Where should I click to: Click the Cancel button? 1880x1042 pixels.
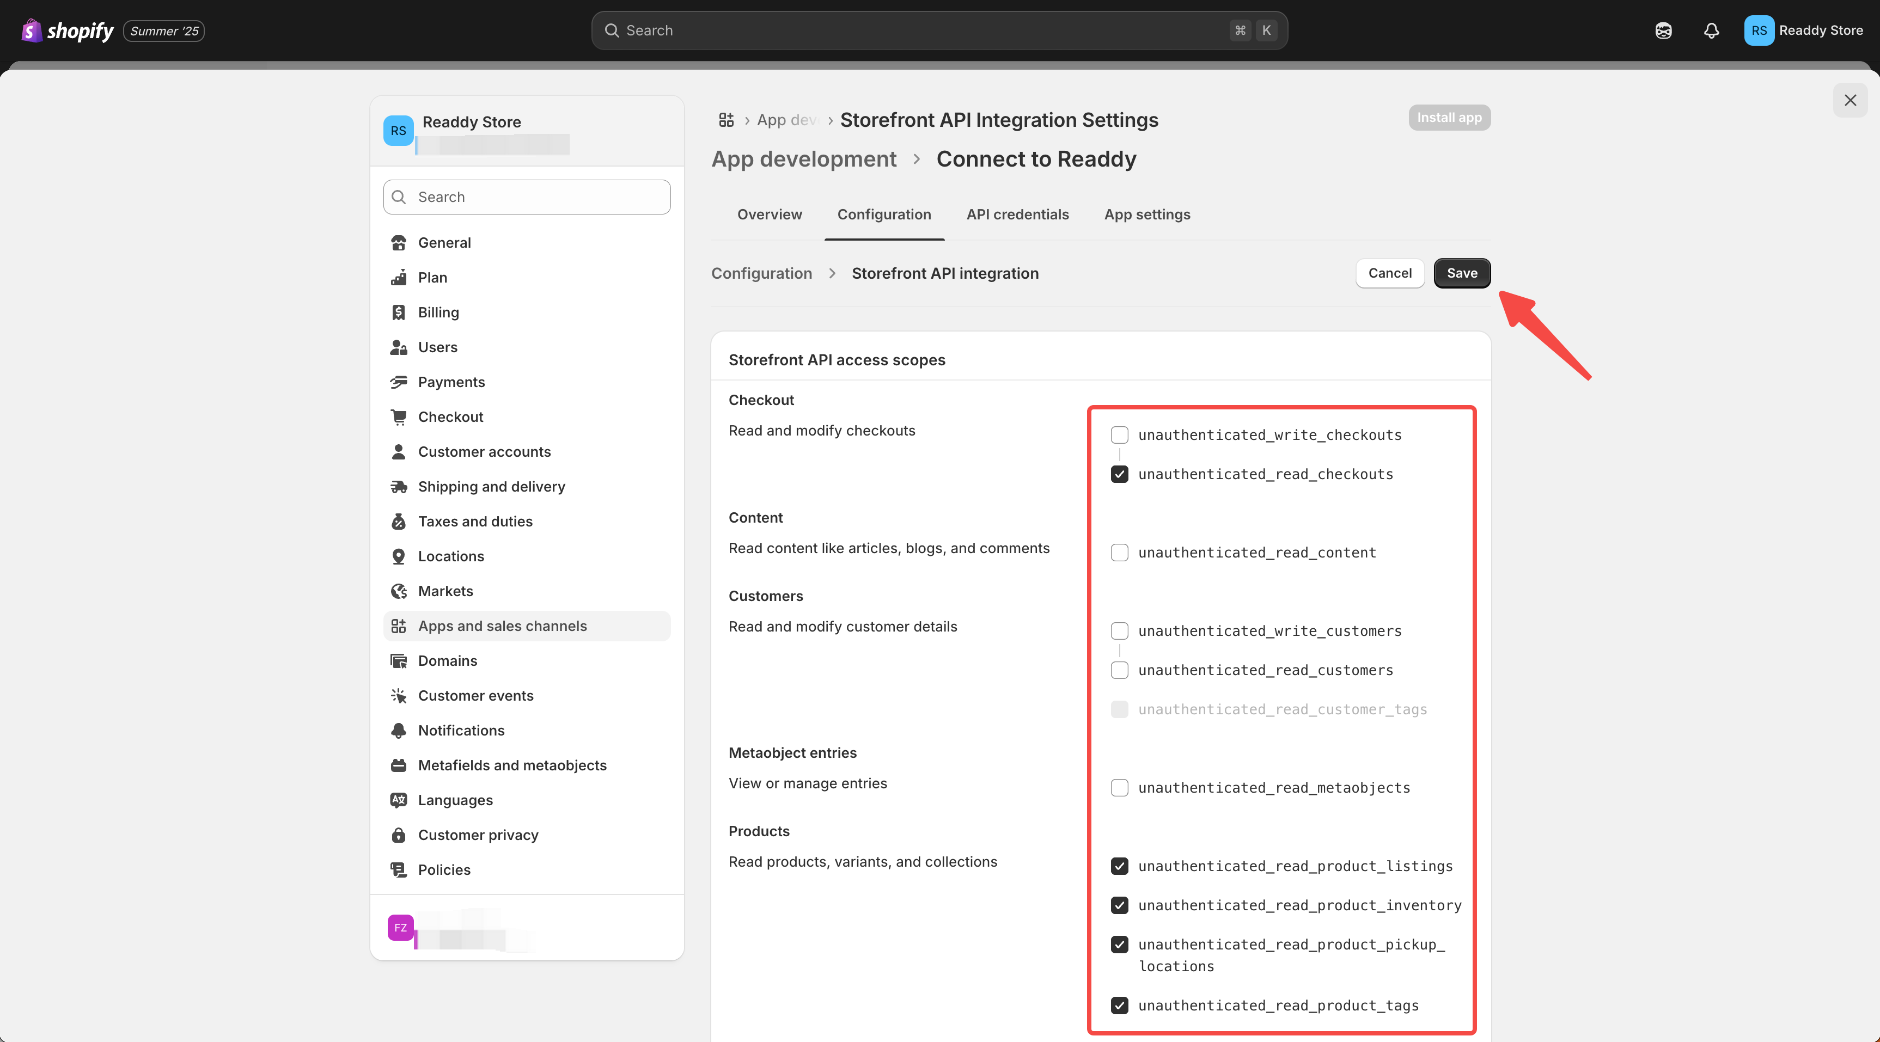pos(1389,273)
